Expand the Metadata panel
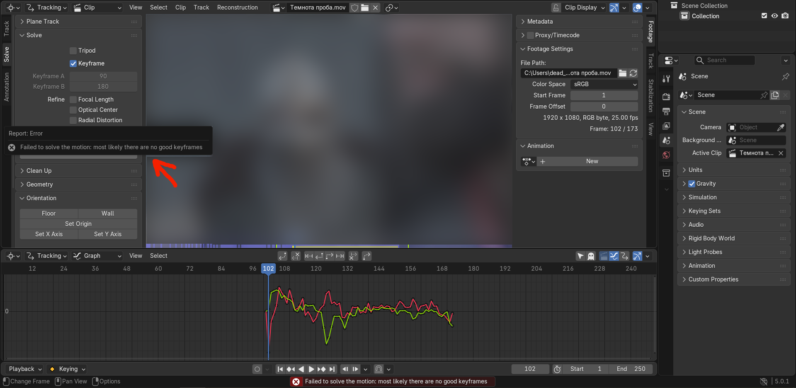This screenshot has width=796, height=388. (x=579, y=22)
